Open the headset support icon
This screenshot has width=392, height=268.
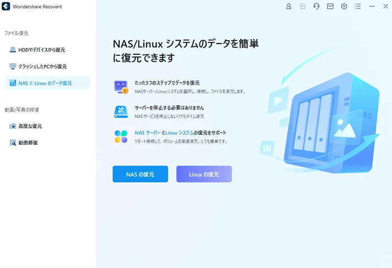[316, 6]
